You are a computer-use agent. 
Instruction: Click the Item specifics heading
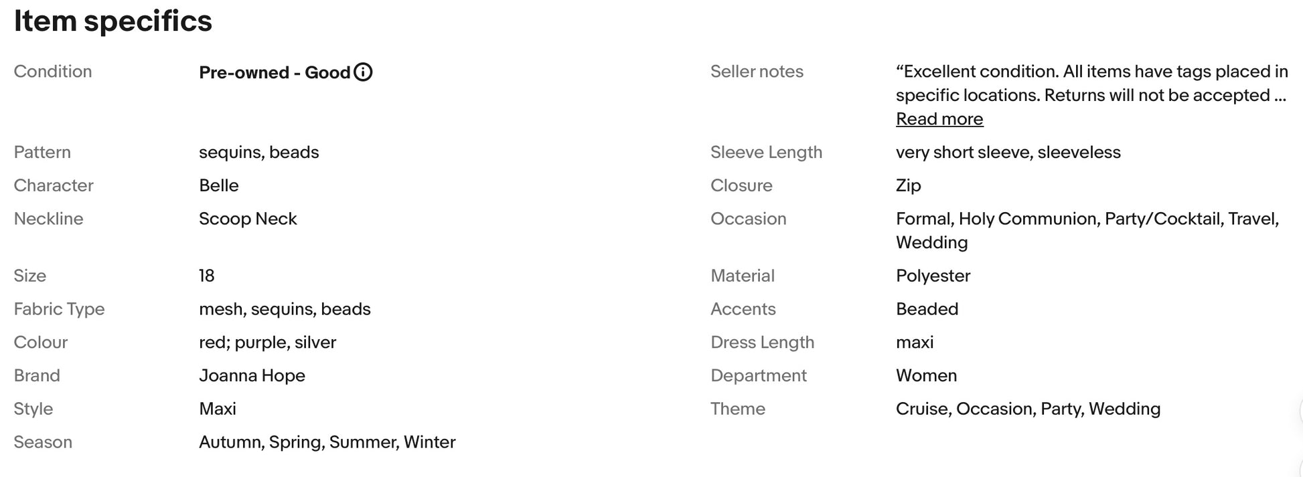[x=112, y=21]
